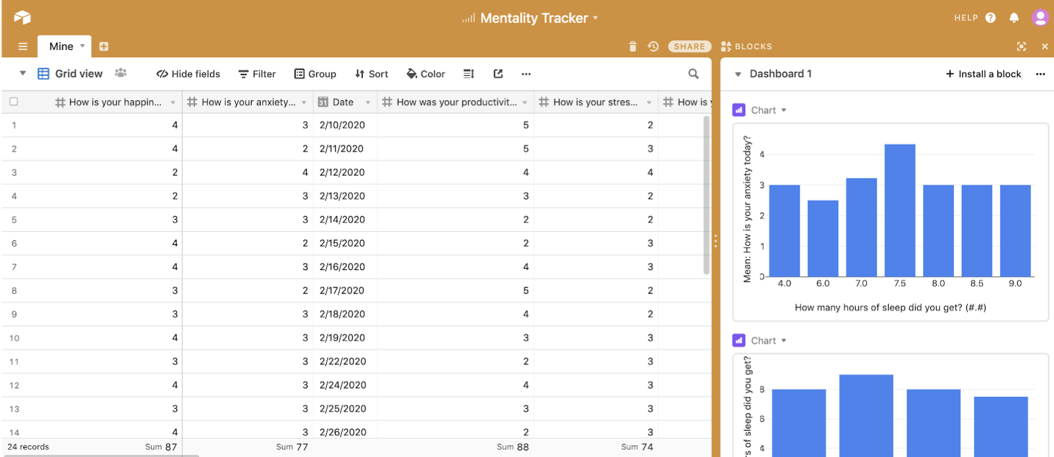The width and height of the screenshot is (1054, 457).
Task: Click the anxiety Sum 77 summary
Action: click(x=292, y=446)
